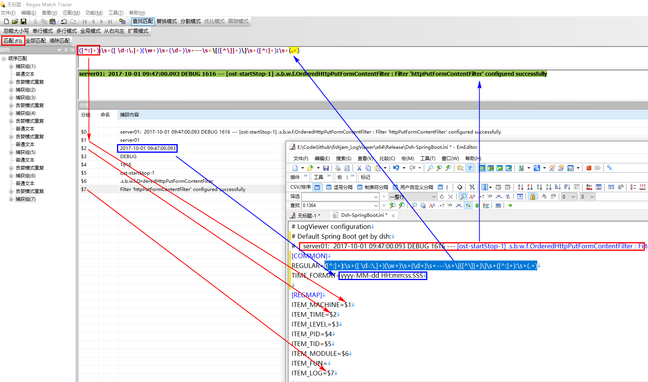648x382 pixels.
Task: Go to next match arrow icon
Action: 102,21
